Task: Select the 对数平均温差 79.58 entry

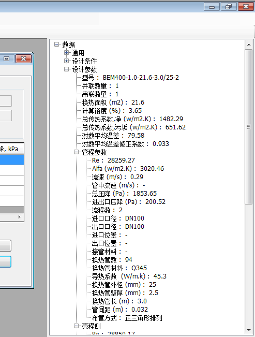Action: [113, 136]
